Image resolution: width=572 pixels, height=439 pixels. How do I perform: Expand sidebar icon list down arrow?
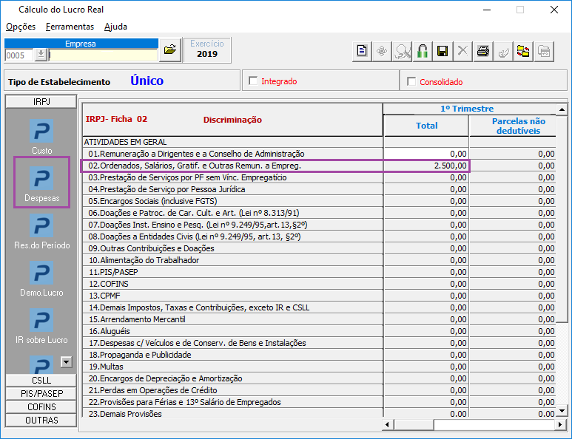point(67,361)
